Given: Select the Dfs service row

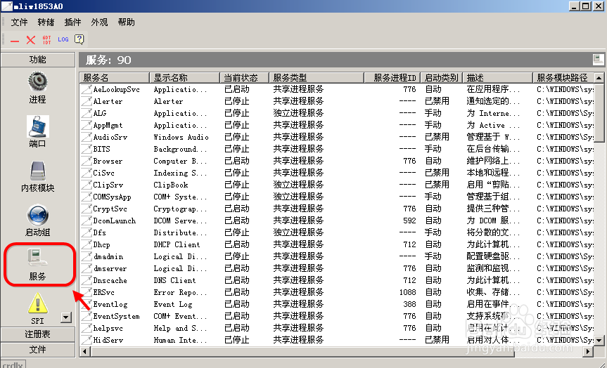Looking at the screenshot, I should tap(336, 232).
